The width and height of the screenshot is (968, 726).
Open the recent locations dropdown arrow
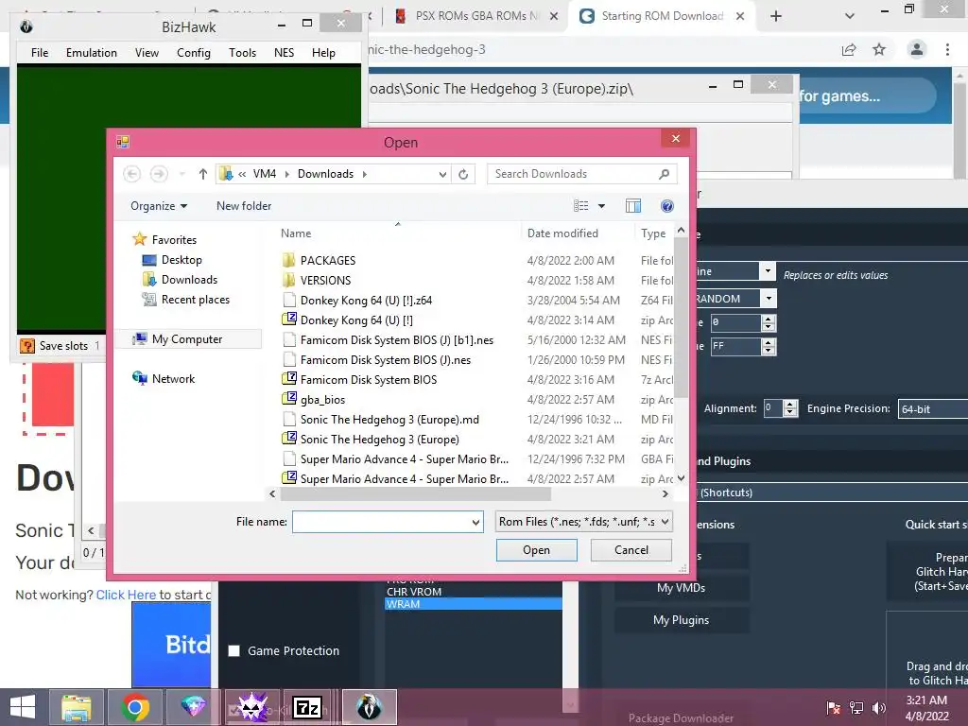182,174
